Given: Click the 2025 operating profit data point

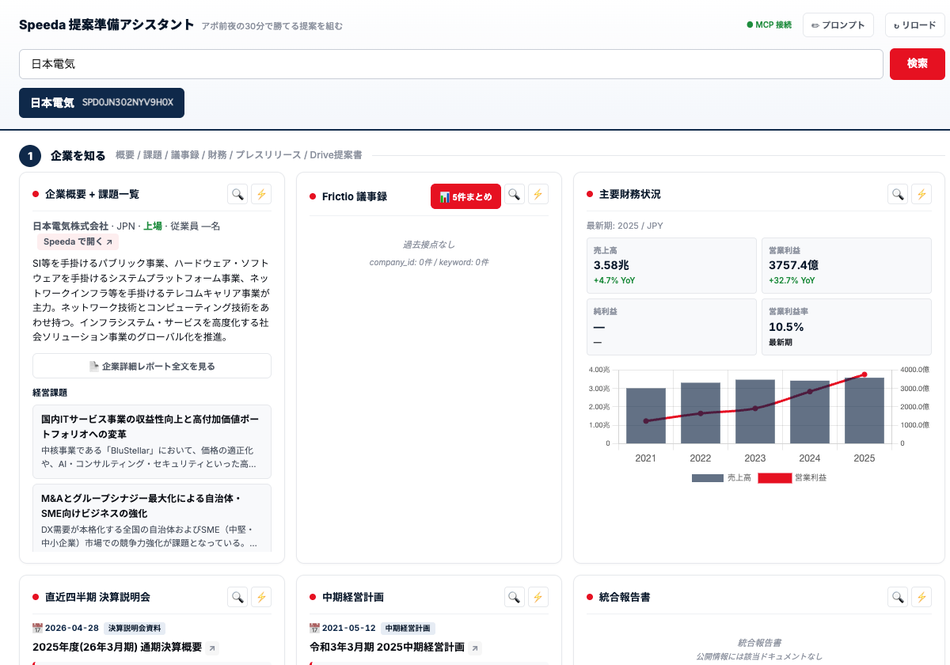Looking at the screenshot, I should (x=864, y=374).
